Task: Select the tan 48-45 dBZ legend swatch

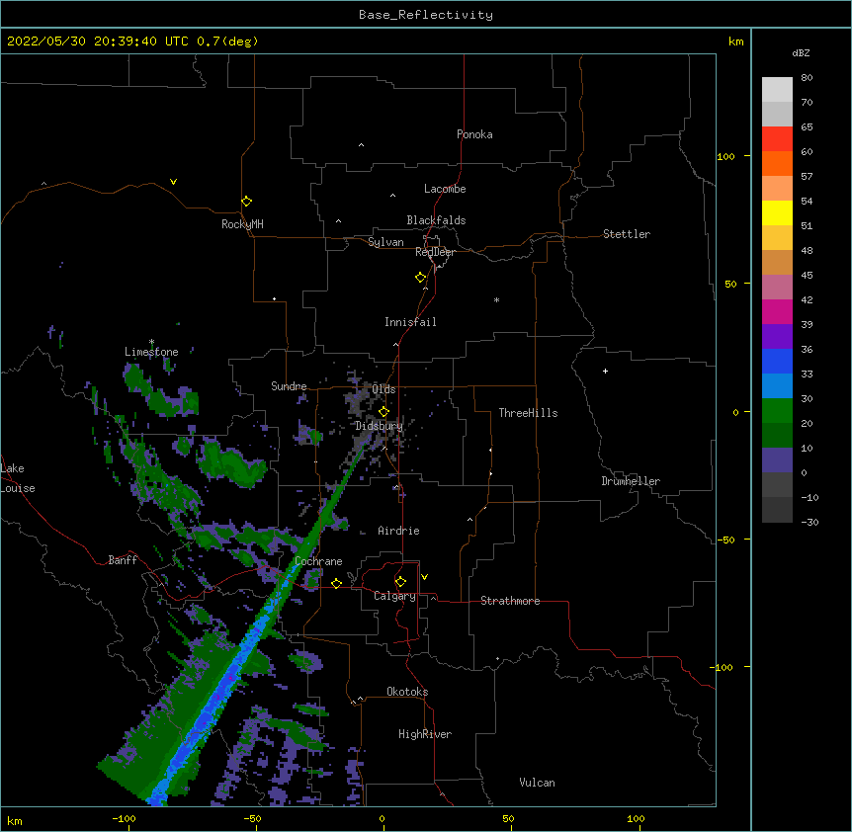Action: point(777,262)
